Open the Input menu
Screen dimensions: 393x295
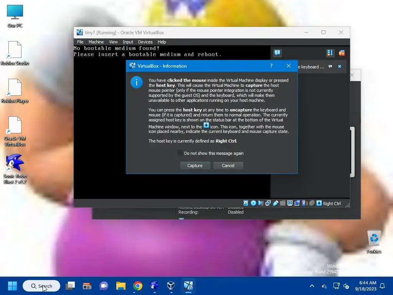[x=128, y=42]
